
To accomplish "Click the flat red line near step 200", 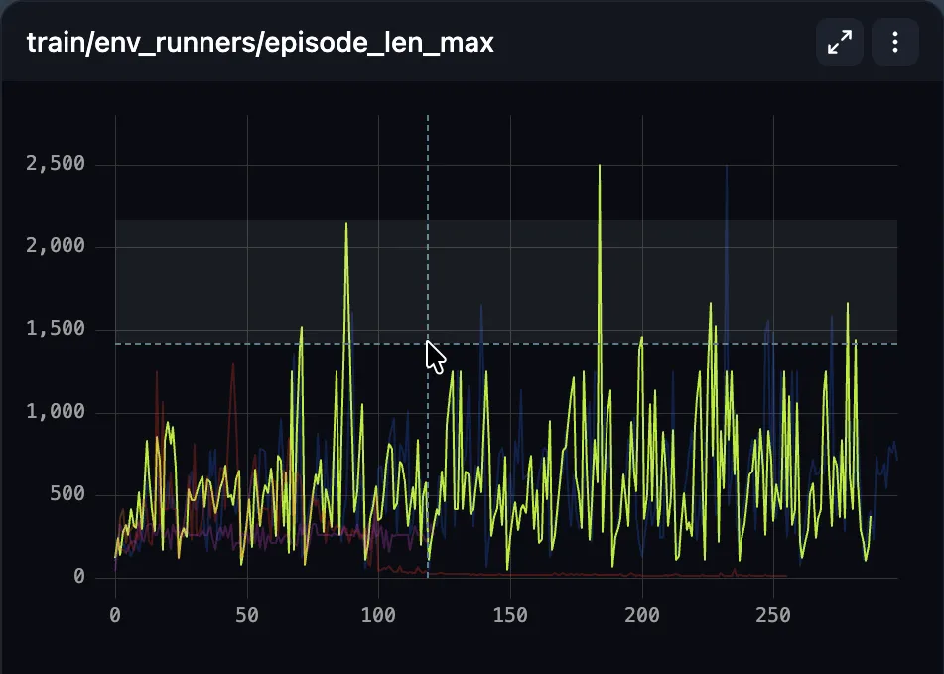I will tap(642, 576).
